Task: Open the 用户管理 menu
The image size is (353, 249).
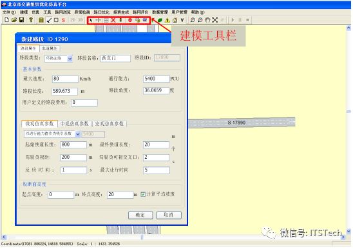Action: (179, 12)
